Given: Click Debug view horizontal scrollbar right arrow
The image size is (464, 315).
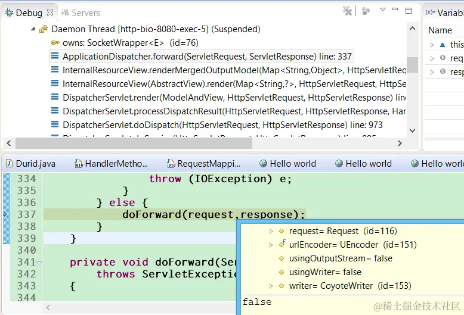Looking at the screenshot, I should click(x=400, y=144).
